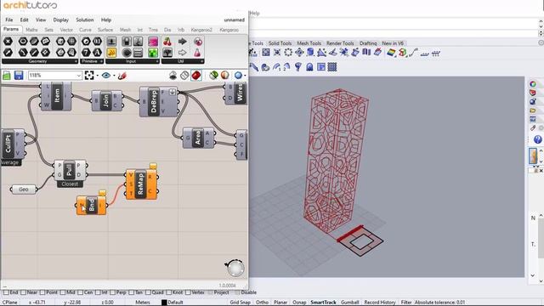
Task: Click the Item component
Action: [x=57, y=96]
